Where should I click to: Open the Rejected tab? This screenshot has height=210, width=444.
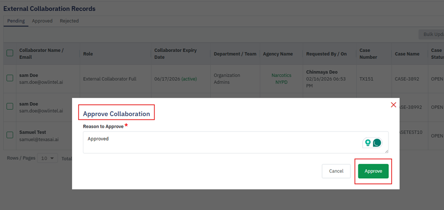click(x=69, y=21)
